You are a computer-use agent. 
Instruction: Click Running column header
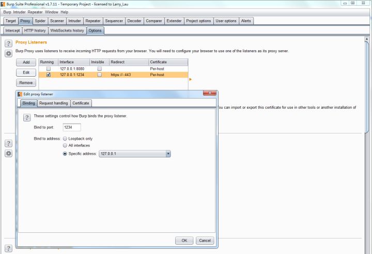[49, 62]
